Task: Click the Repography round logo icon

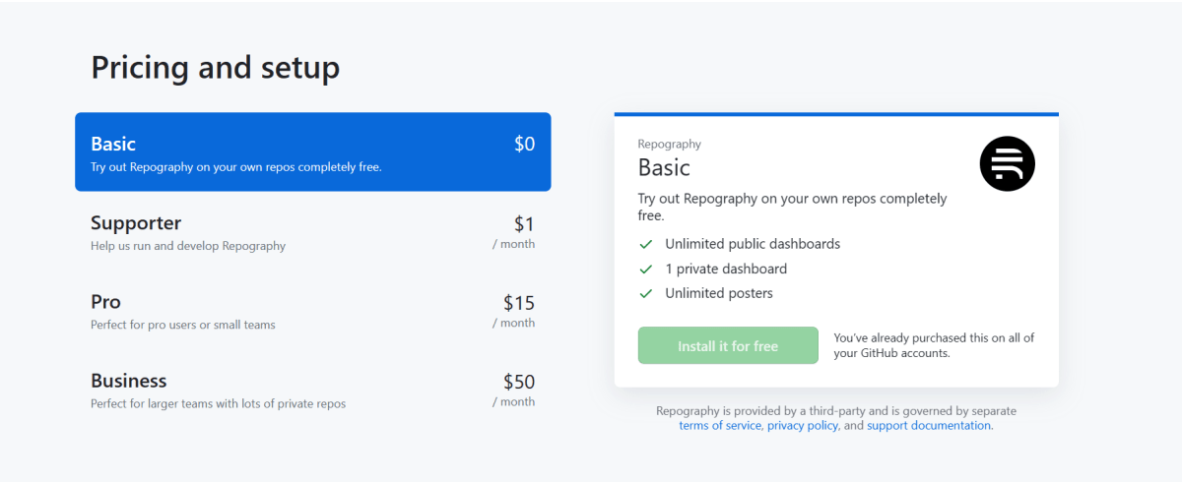Action: pyautogui.click(x=1008, y=163)
